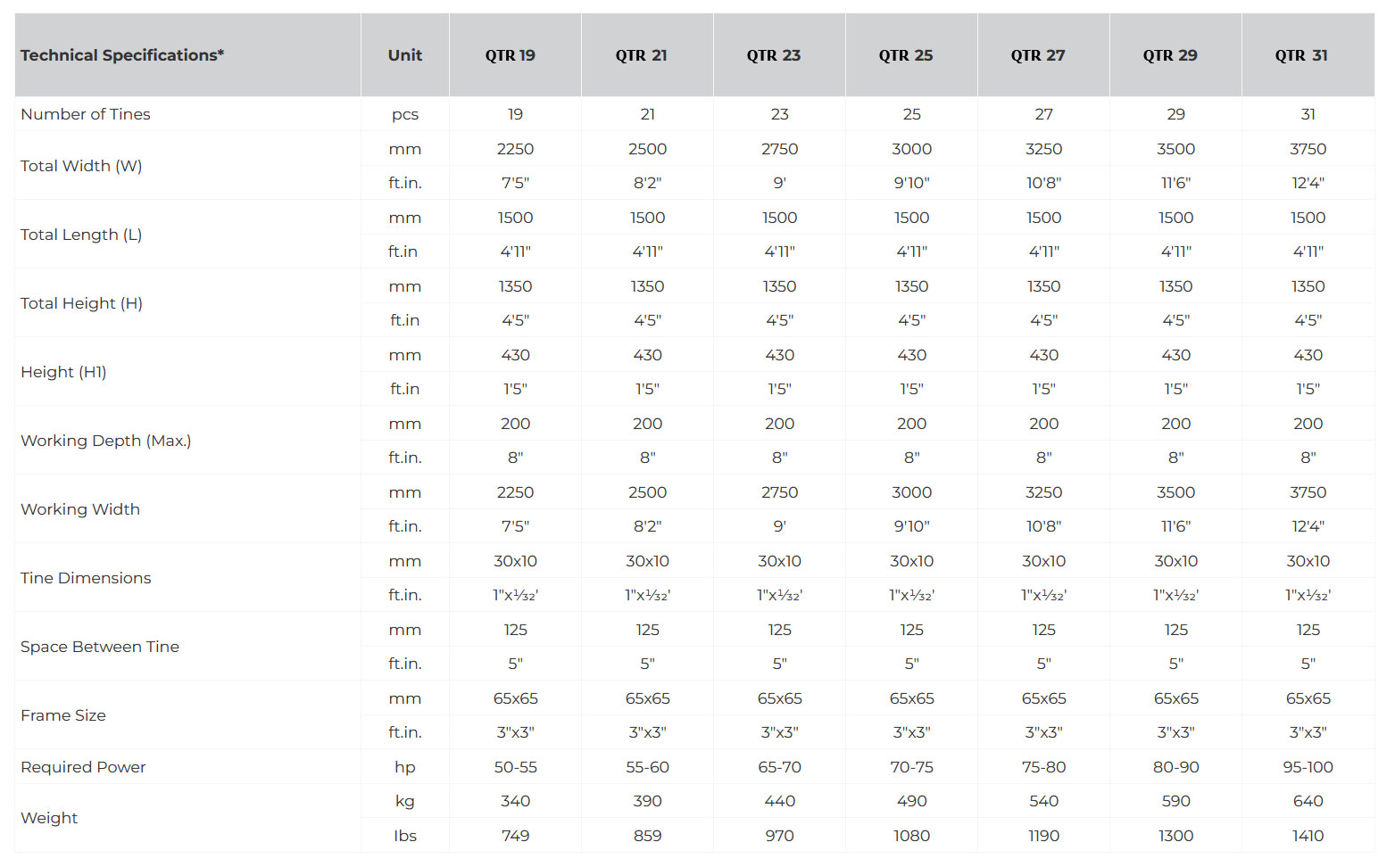Screen dimensions: 1395x867
Task: Click the 490 kg weight cell
Action: [x=911, y=801]
